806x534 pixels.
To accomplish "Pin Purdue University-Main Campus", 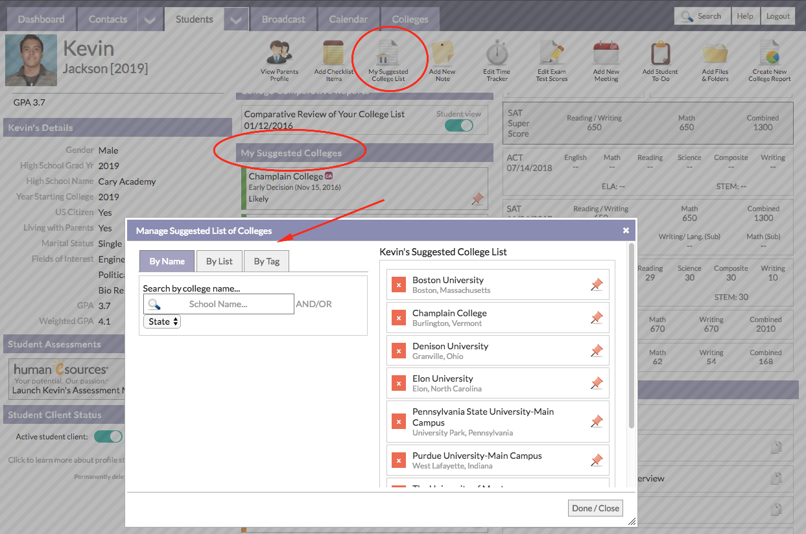I will [597, 460].
